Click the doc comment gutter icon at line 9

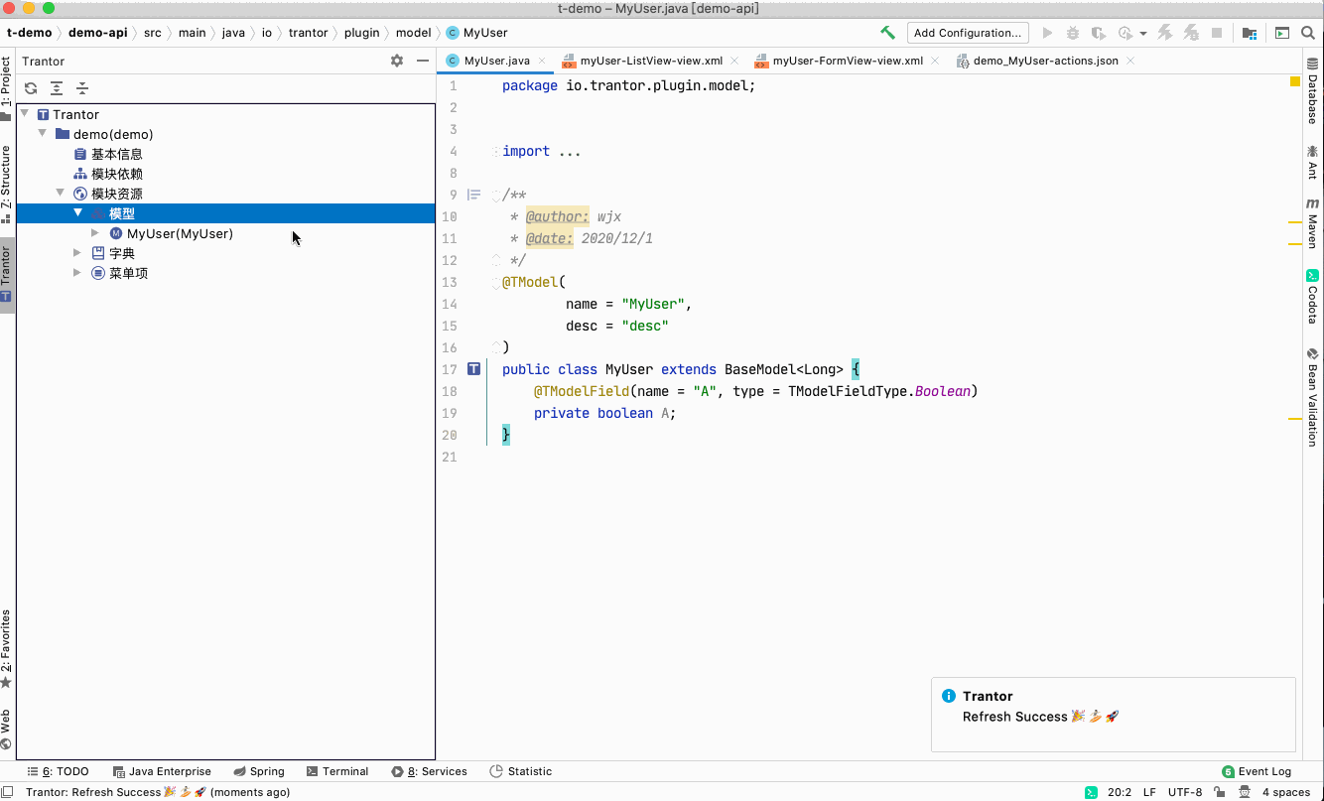click(474, 195)
